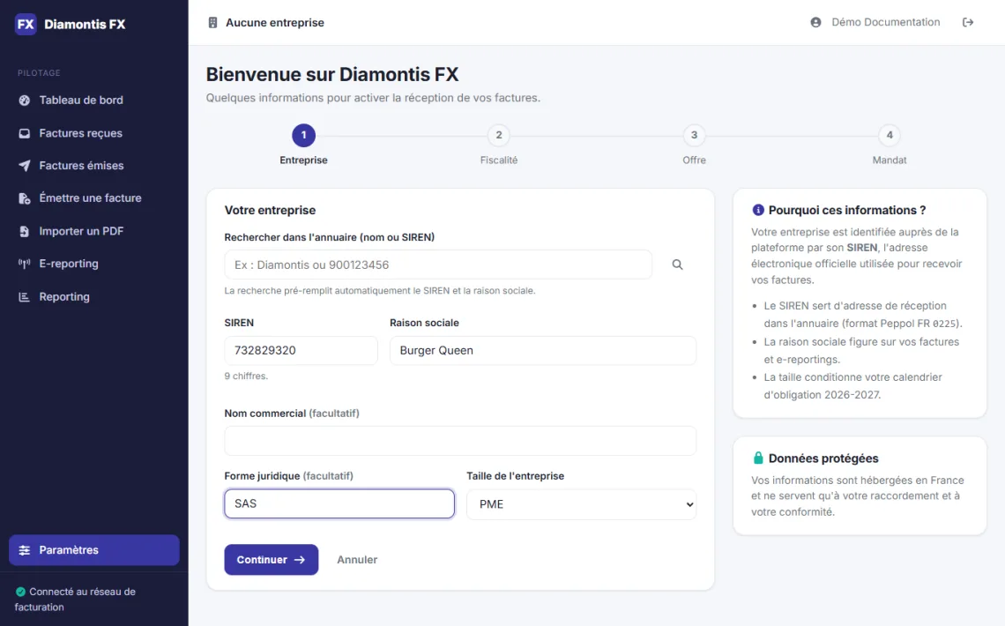1005x626 pixels.
Task: Click the SIREN input field
Action: [x=301, y=351]
